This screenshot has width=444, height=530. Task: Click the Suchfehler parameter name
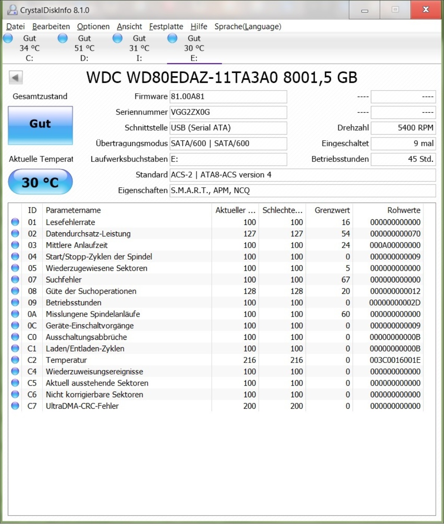tap(63, 279)
